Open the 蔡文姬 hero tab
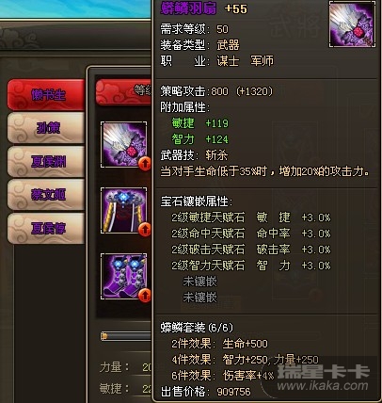Image resolution: width=382 pixels, height=403 pixels. [46, 195]
